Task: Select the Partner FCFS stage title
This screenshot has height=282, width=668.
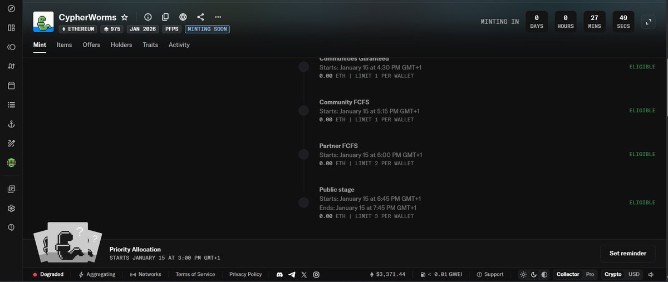Action: coord(338,146)
